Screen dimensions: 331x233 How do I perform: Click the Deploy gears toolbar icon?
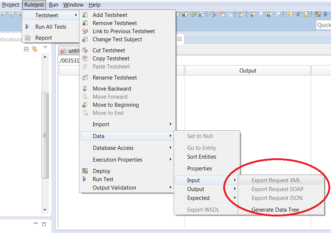click(x=317, y=14)
